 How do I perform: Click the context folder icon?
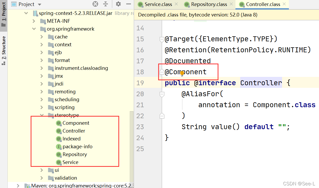coord(51,45)
